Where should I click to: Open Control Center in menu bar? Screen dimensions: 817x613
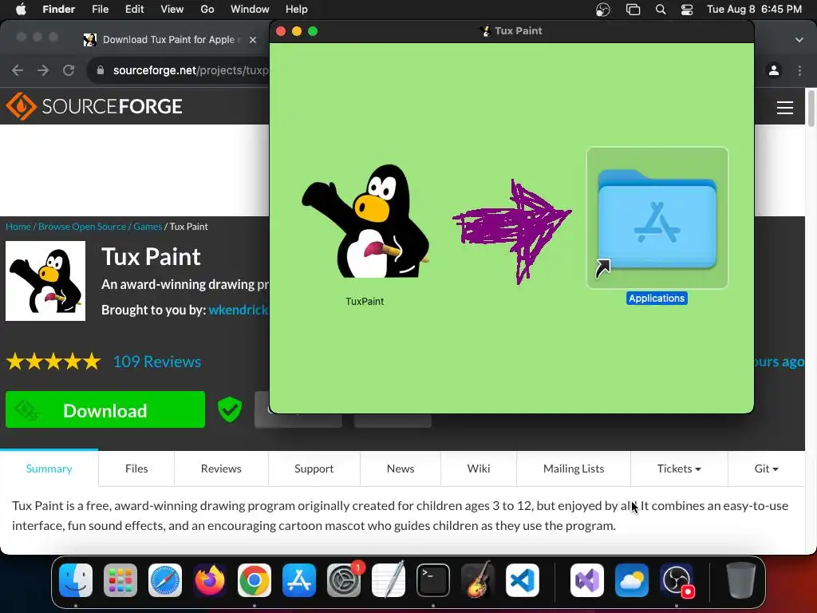pyautogui.click(x=687, y=10)
